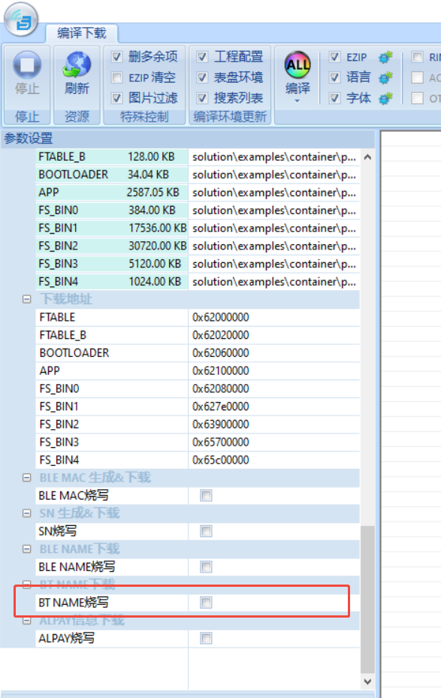
Task: Open the dropdown arrow under 编译
Action: tap(298, 101)
